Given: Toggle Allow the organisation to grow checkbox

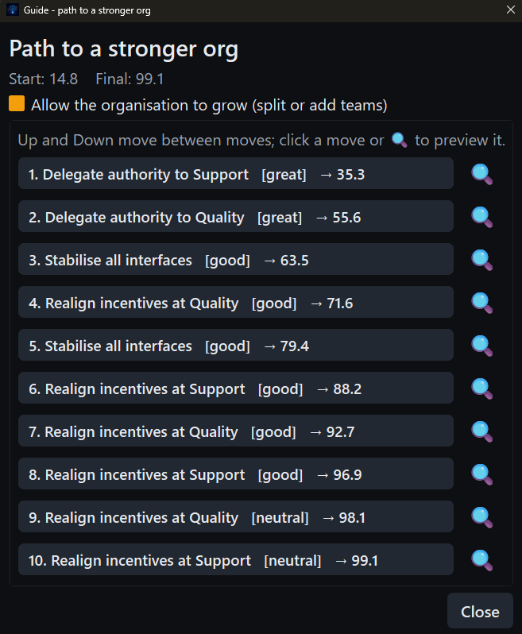Looking at the screenshot, I should [17, 103].
